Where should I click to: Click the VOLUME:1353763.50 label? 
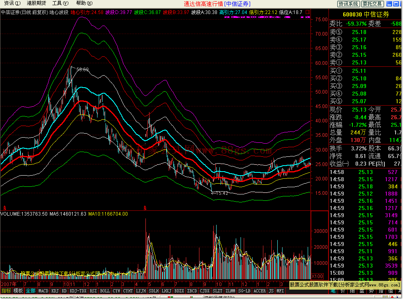(x=24, y=214)
